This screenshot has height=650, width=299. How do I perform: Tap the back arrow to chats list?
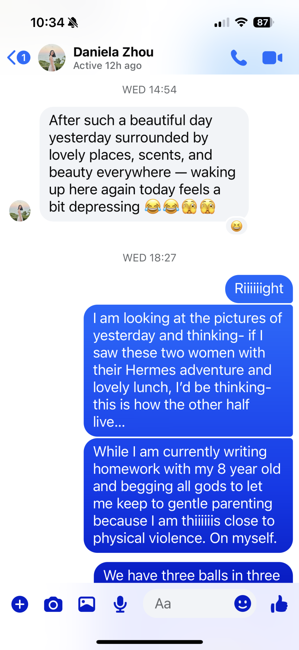click(x=13, y=58)
